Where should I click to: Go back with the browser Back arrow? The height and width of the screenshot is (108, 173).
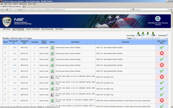[x=2, y=10]
